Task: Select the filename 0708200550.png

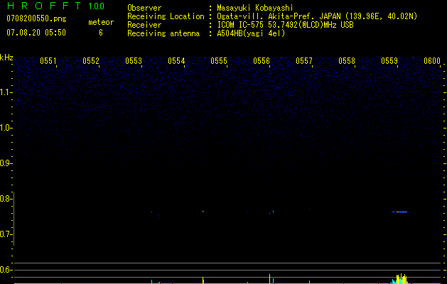Action: pos(36,18)
